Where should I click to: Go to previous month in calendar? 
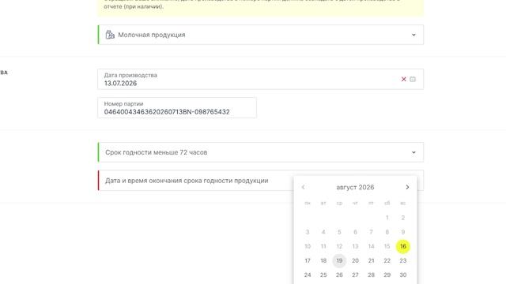click(303, 187)
